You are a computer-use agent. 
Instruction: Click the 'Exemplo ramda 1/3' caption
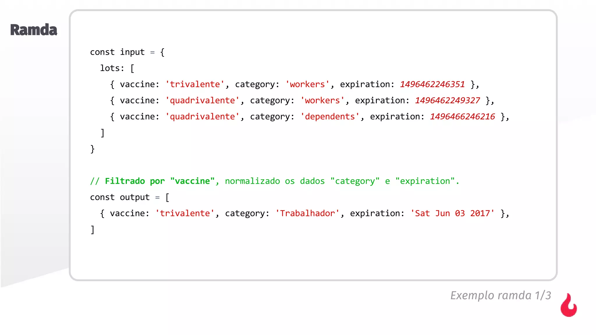point(501,295)
